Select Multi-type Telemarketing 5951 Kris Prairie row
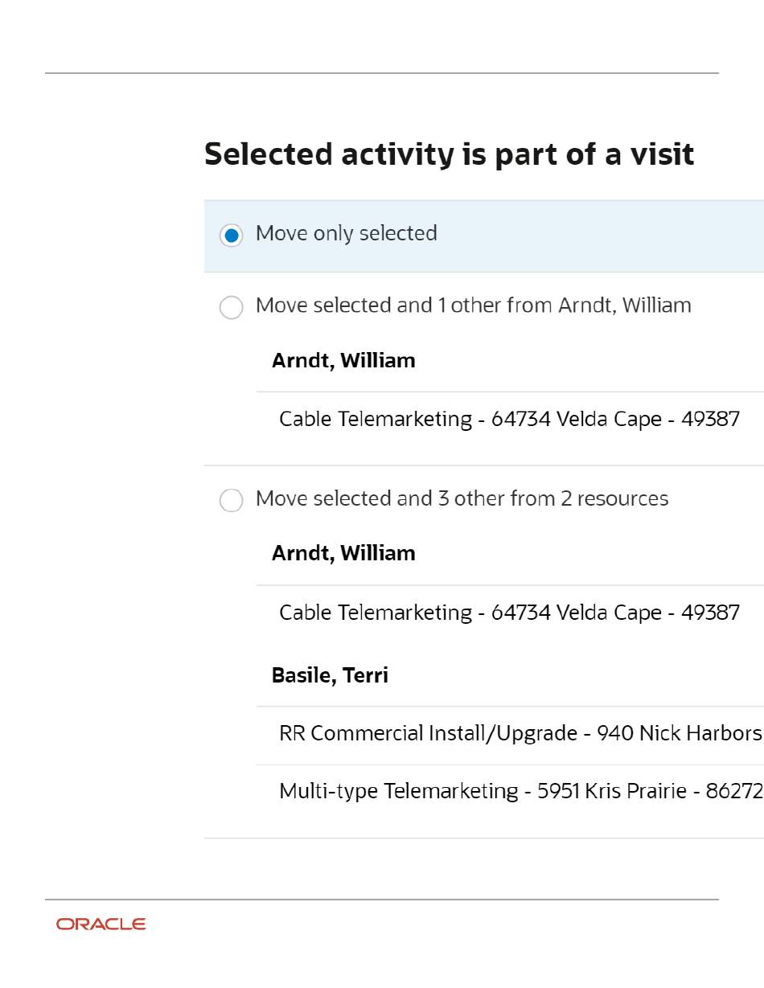The height and width of the screenshot is (988, 764). pos(510,793)
